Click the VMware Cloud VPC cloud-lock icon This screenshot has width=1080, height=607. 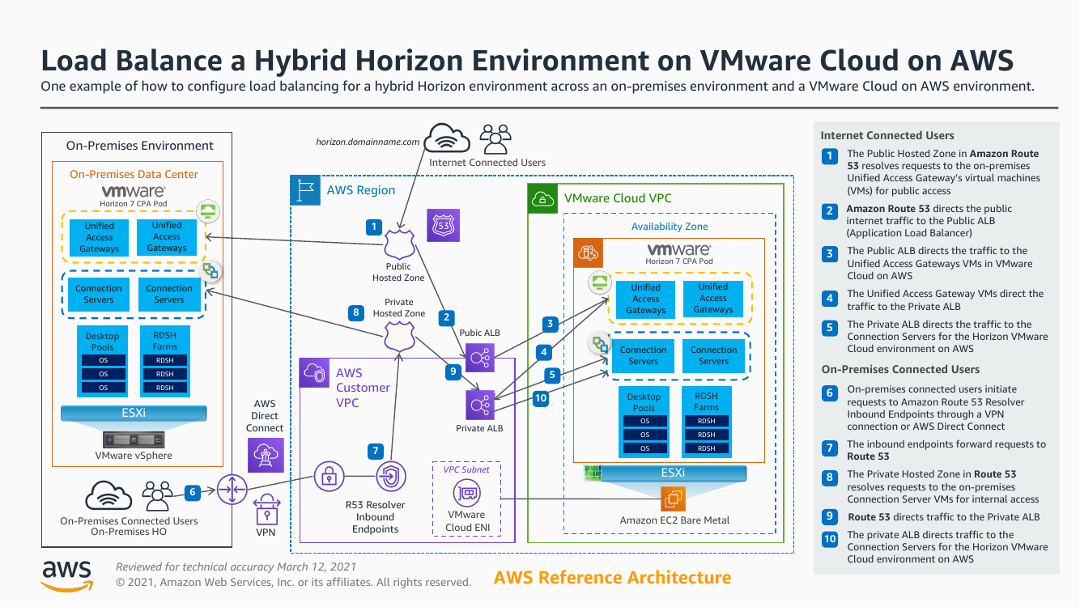point(542,198)
